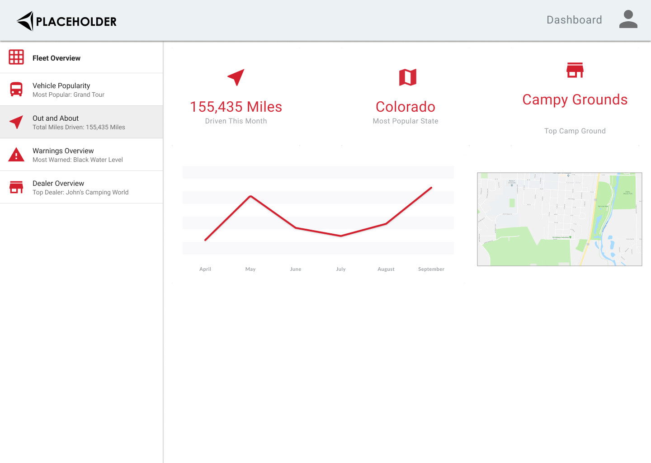Click the Dealer Overview store icon
The width and height of the screenshot is (651, 463).
[16, 187]
